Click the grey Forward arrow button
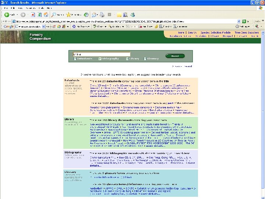 pos(23,15)
